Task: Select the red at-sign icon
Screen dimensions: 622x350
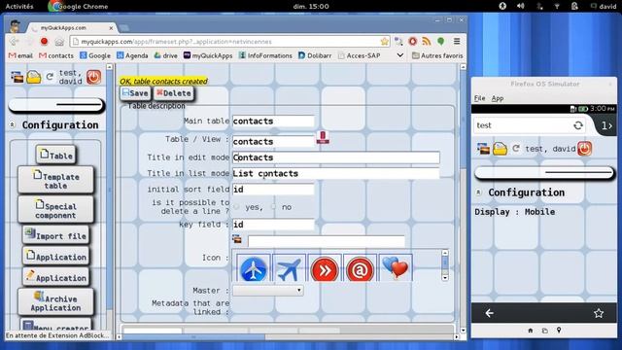Action: coord(360,268)
